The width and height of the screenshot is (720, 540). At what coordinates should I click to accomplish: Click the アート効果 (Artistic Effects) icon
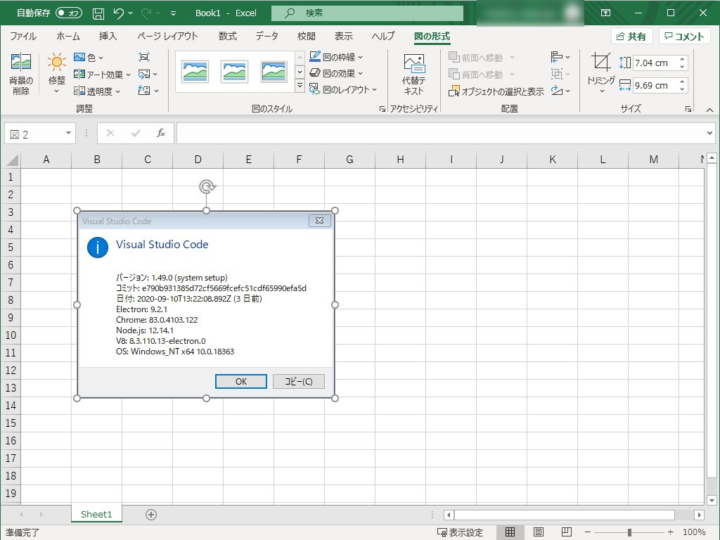point(95,74)
